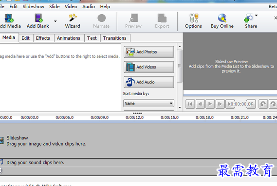This screenshot has width=277, height=186.
Task: Click timeline marker at 0:00:15.0
Action: (x=169, y=118)
